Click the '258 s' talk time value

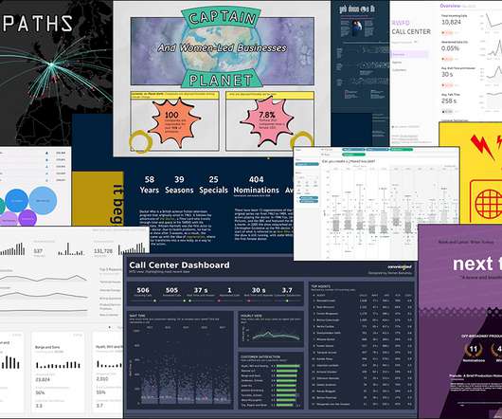tap(449, 100)
